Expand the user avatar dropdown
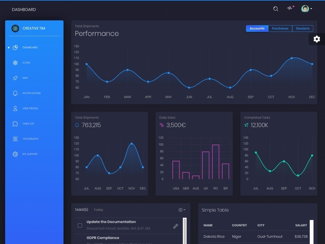This screenshot has height=244, width=325. [307, 9]
